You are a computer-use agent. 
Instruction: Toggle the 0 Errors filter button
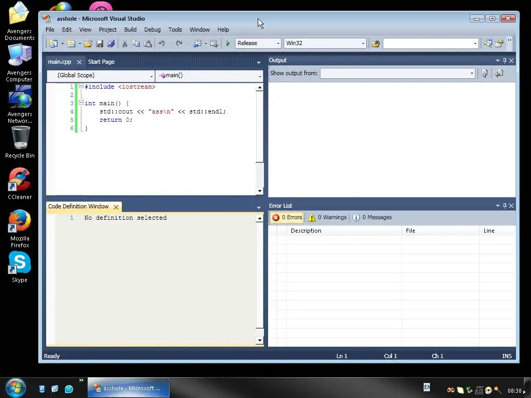(287, 217)
